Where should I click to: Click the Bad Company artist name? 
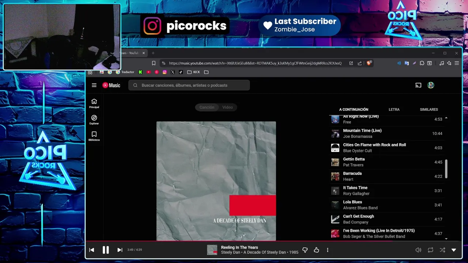[356, 222]
